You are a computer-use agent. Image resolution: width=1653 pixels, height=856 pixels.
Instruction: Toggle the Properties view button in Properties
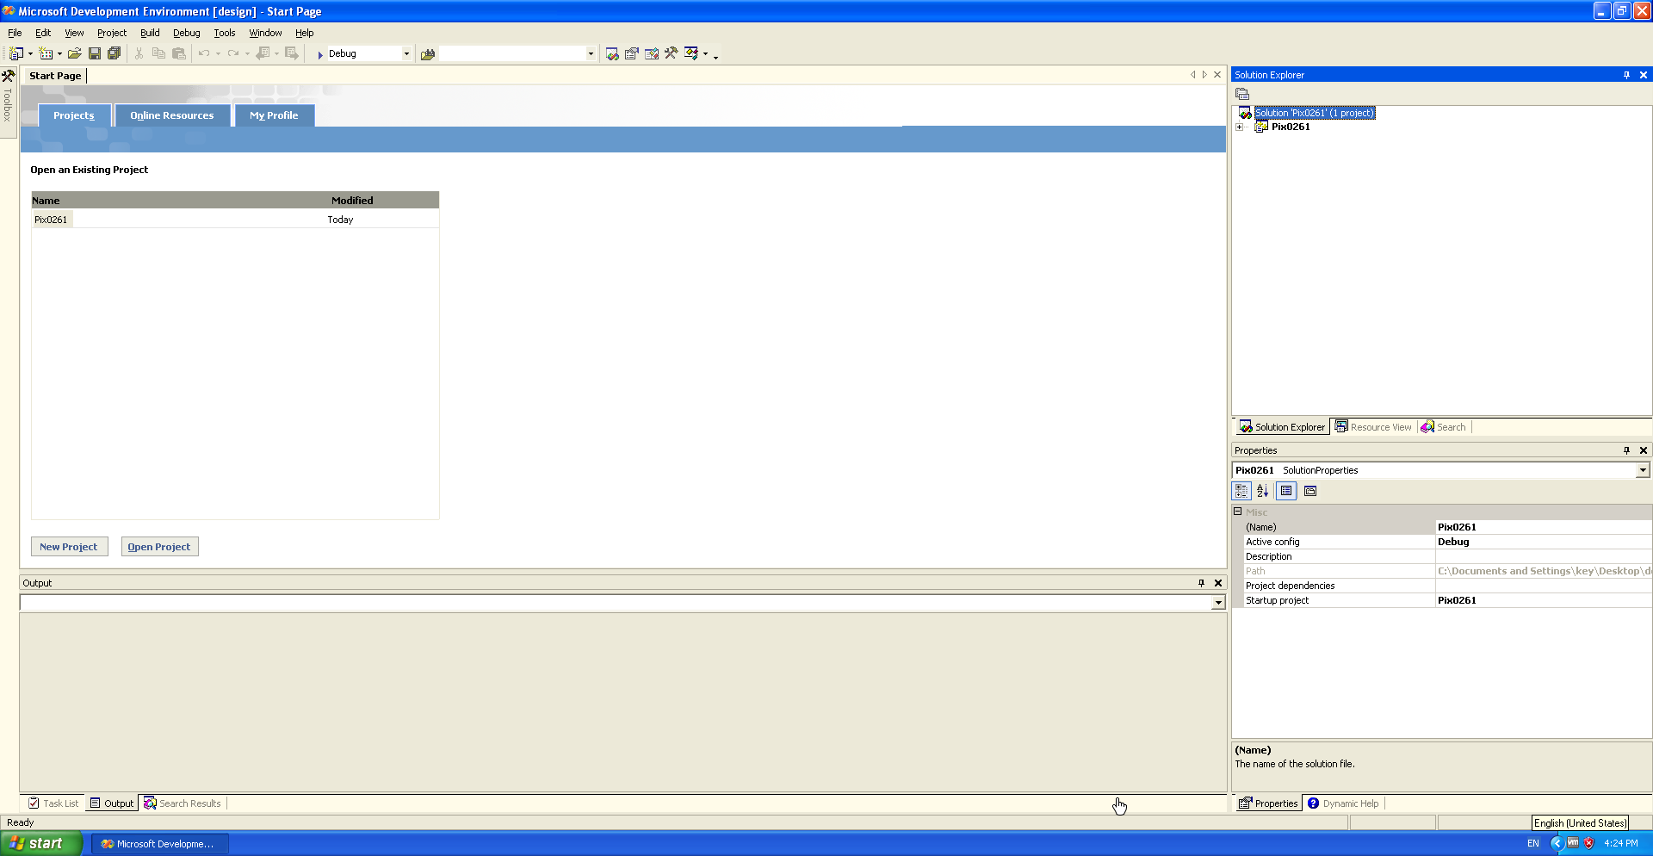tap(1286, 491)
